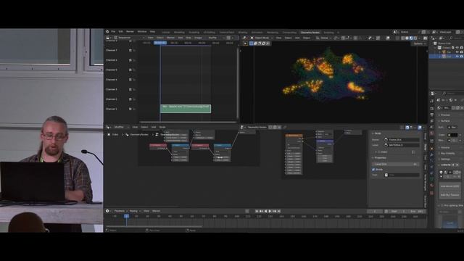Adjust the Label Size slider
Viewport: 464px width, 261px height.
point(396,164)
